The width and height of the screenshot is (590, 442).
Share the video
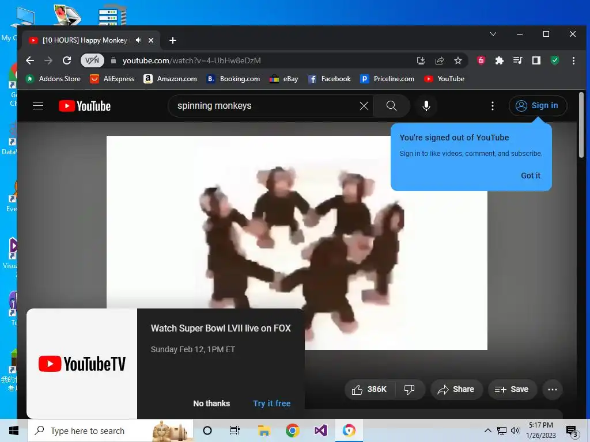click(456, 390)
